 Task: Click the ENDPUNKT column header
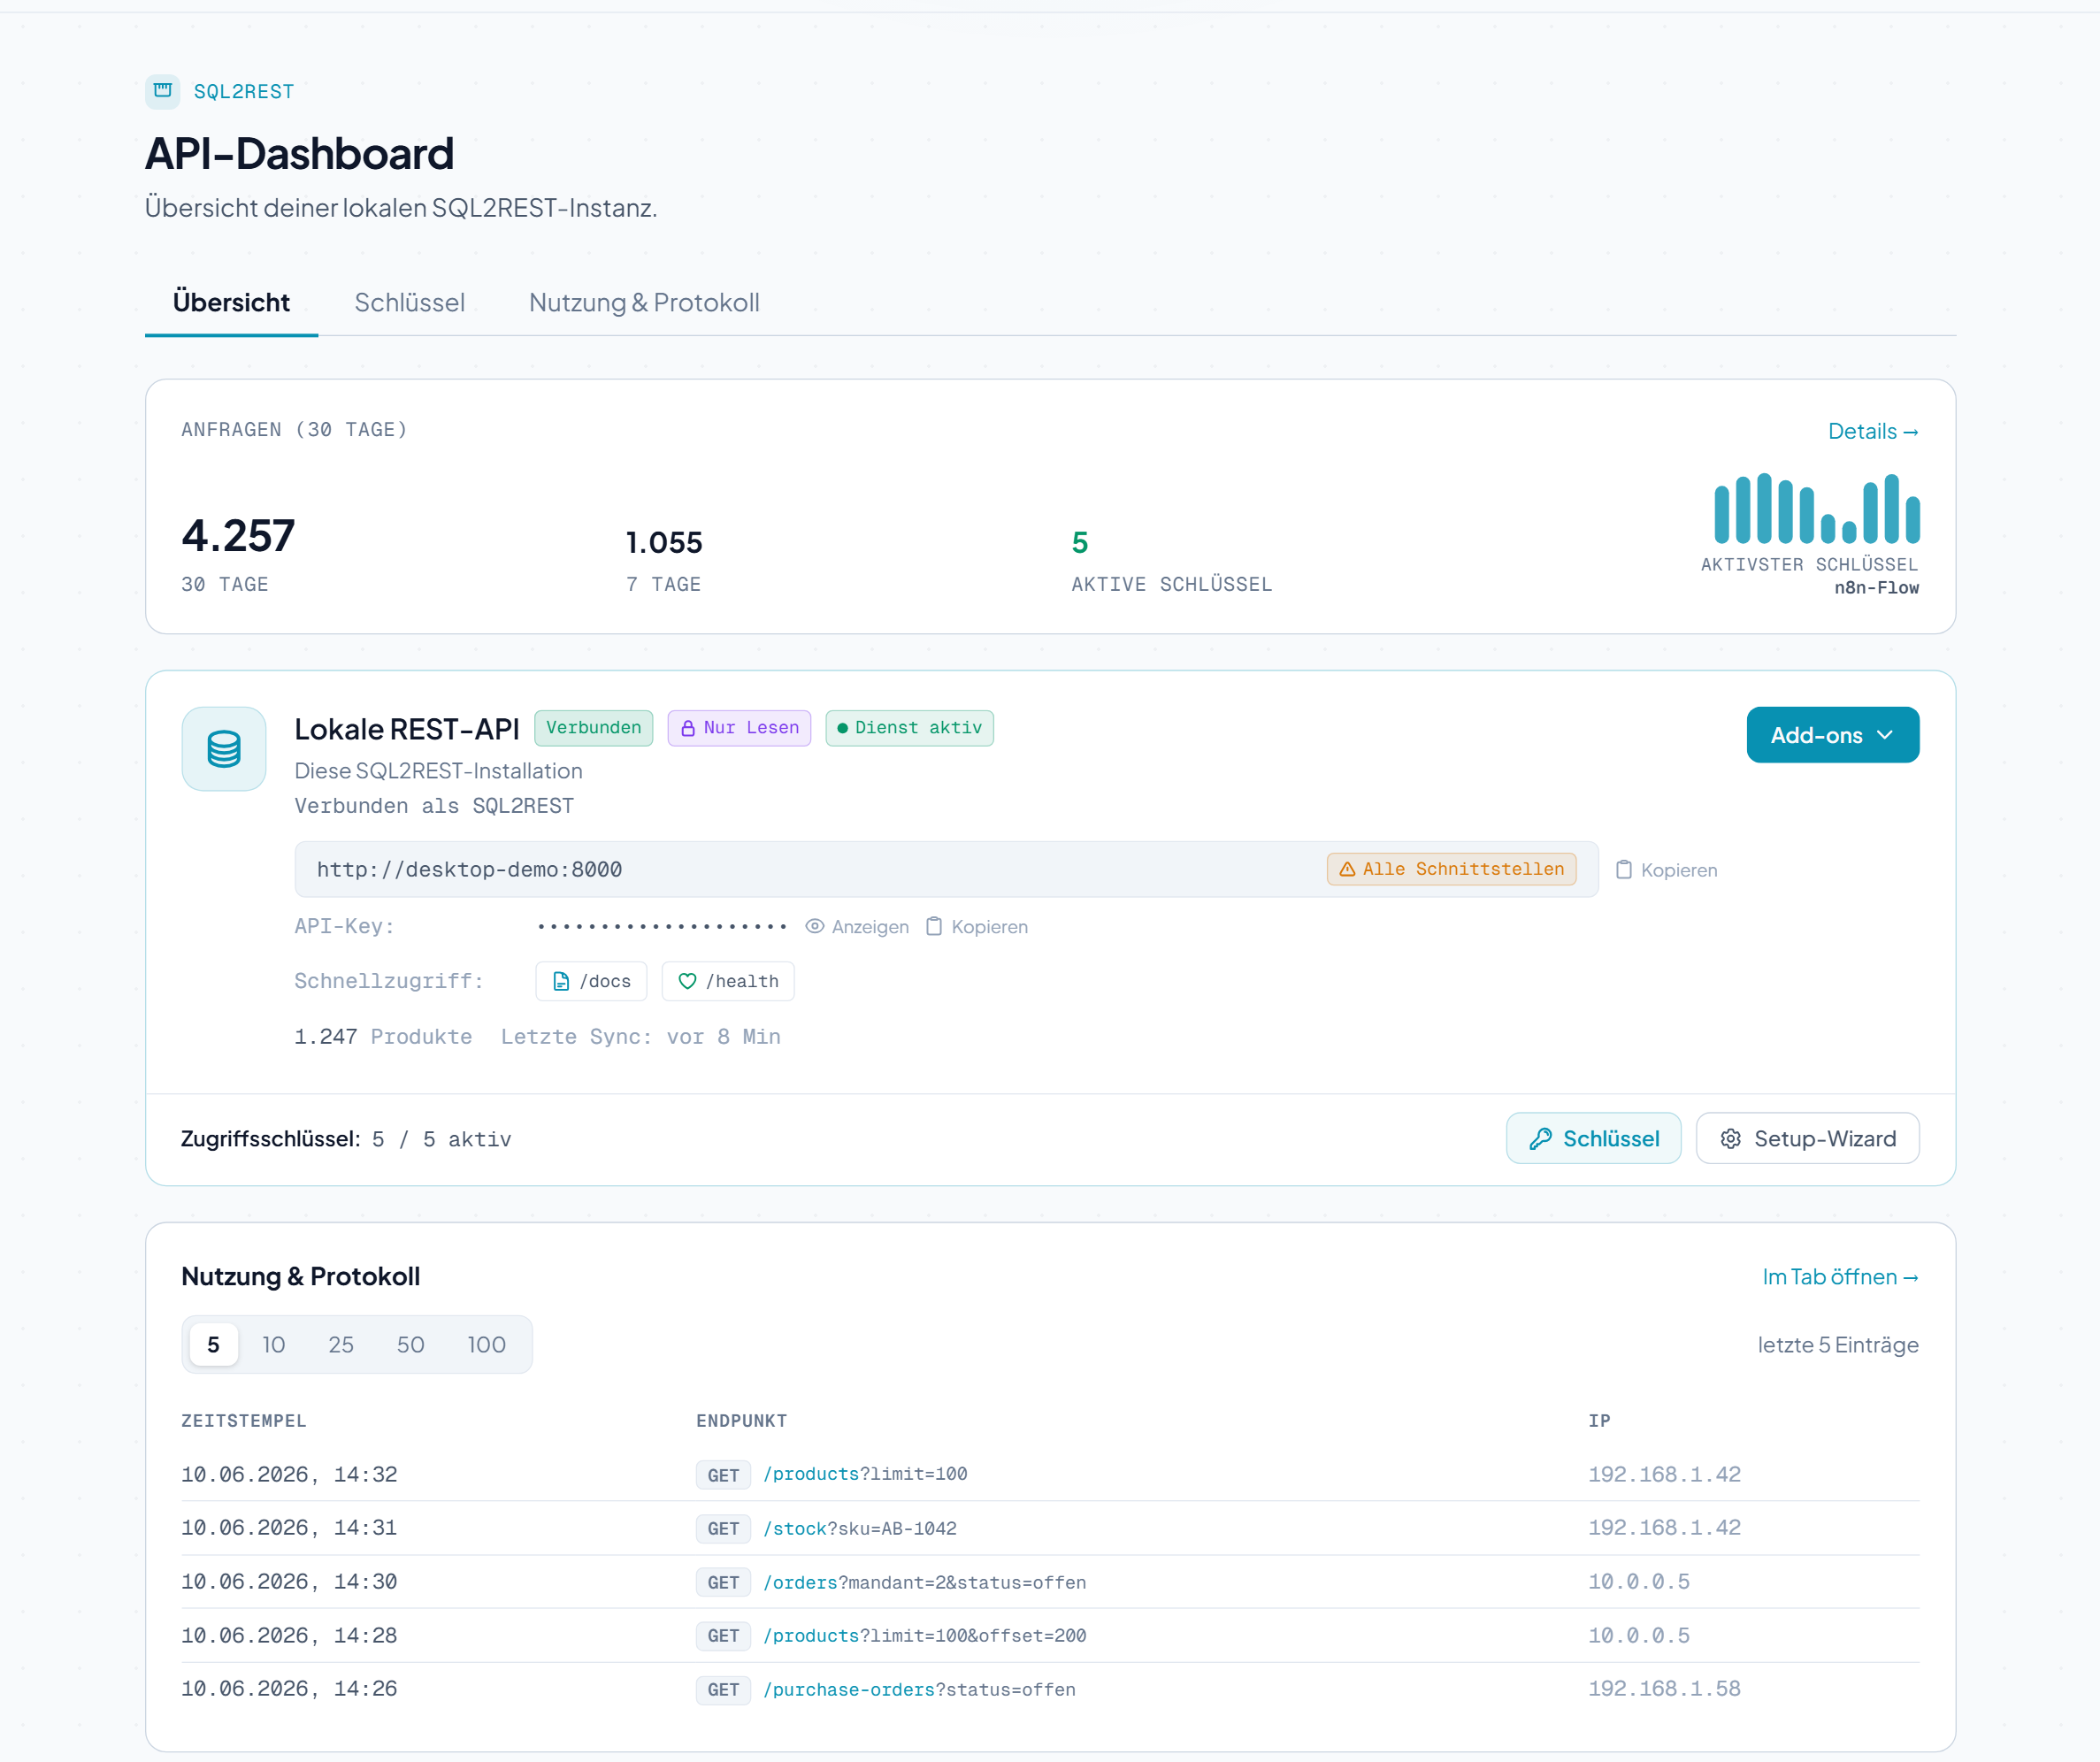click(x=742, y=1422)
